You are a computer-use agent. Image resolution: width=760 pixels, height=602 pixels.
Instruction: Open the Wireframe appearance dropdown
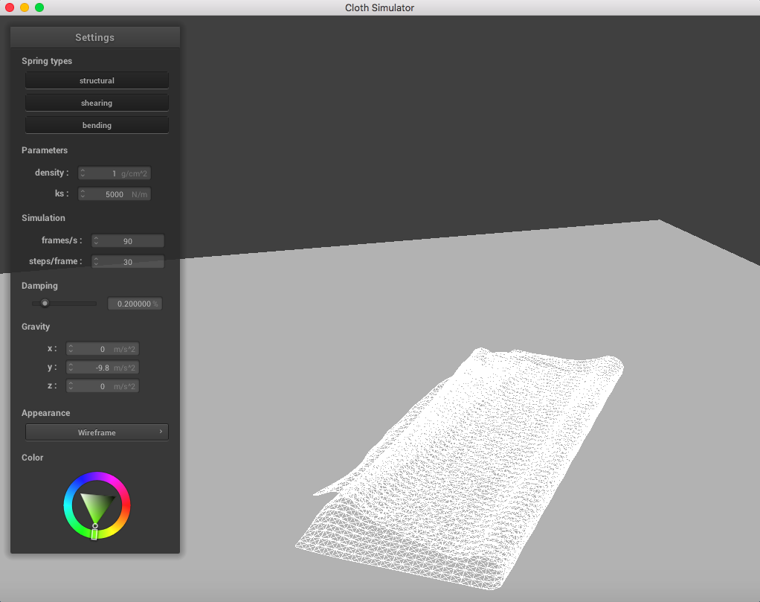pos(97,432)
